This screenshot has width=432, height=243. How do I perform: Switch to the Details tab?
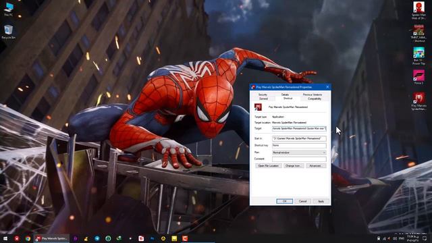(x=285, y=94)
